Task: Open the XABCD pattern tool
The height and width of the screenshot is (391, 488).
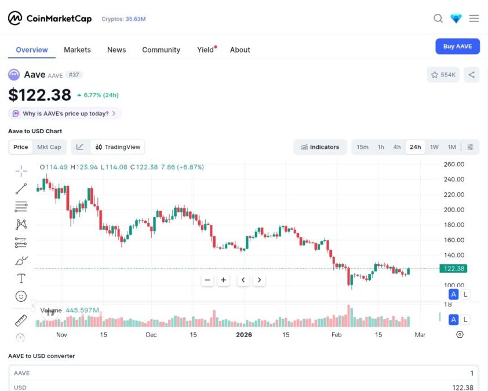Action: click(x=21, y=224)
